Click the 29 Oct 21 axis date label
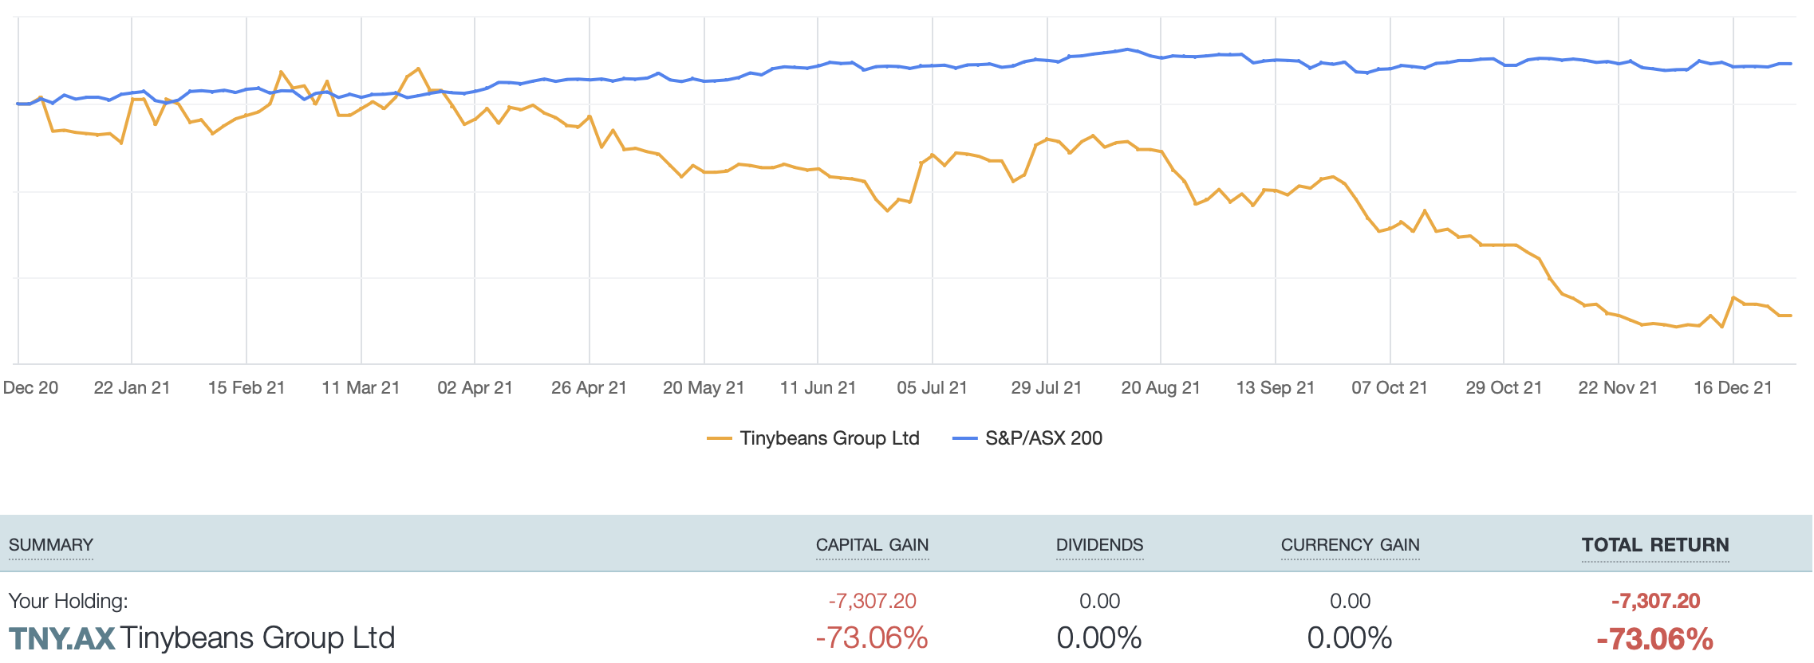Viewport: 1814px width, 663px height. (1504, 388)
